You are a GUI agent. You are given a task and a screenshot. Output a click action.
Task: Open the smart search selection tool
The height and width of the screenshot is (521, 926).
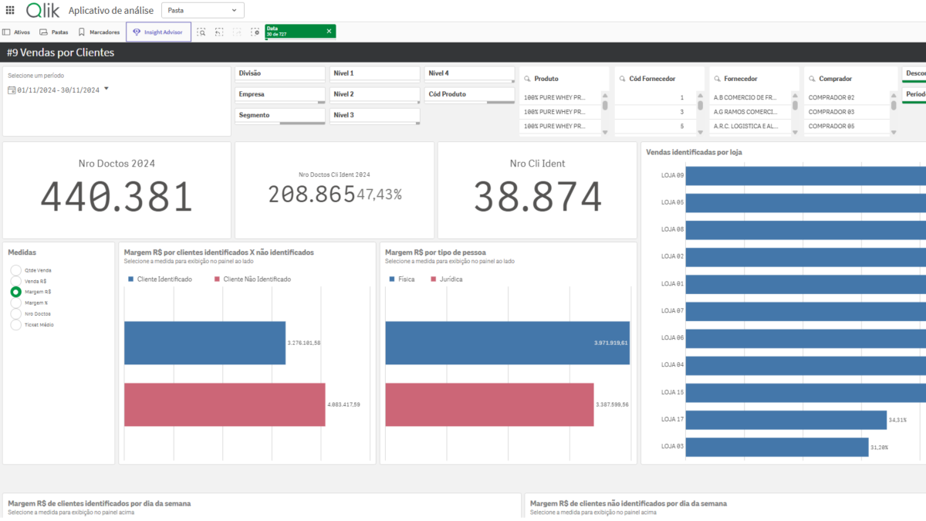pyautogui.click(x=201, y=32)
